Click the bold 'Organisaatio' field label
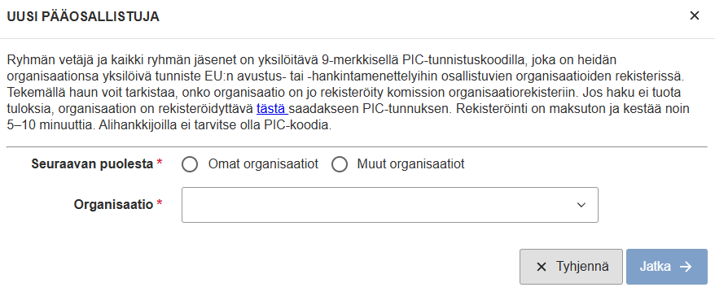Image resolution: width=715 pixels, height=296 pixels. [x=113, y=204]
